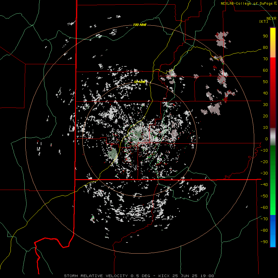Click the positive 20 knots scale value

pyautogui.click(x=265, y=116)
